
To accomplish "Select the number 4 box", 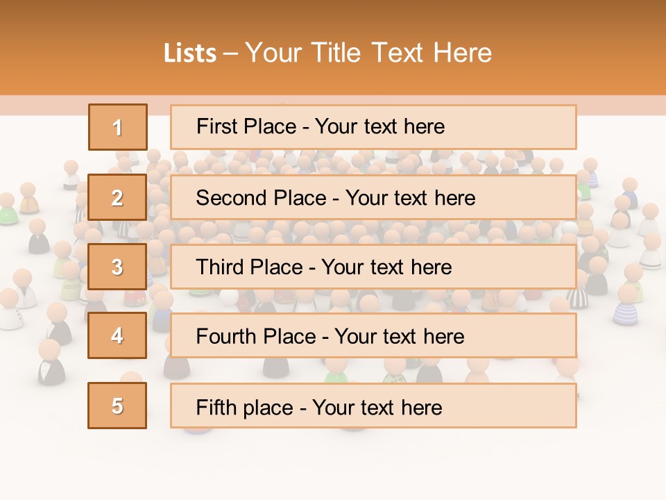I will click(117, 335).
